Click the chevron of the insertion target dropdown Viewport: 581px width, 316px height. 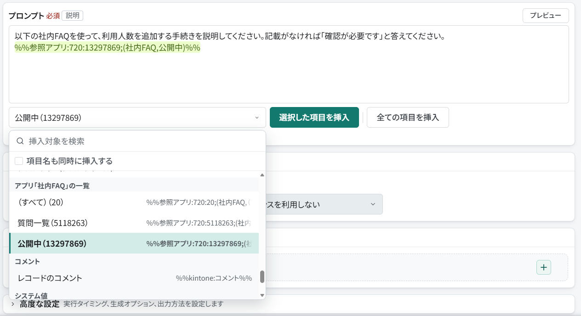coord(257,118)
